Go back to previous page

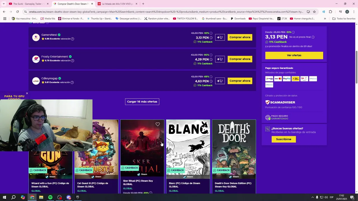[x=4, y=12]
